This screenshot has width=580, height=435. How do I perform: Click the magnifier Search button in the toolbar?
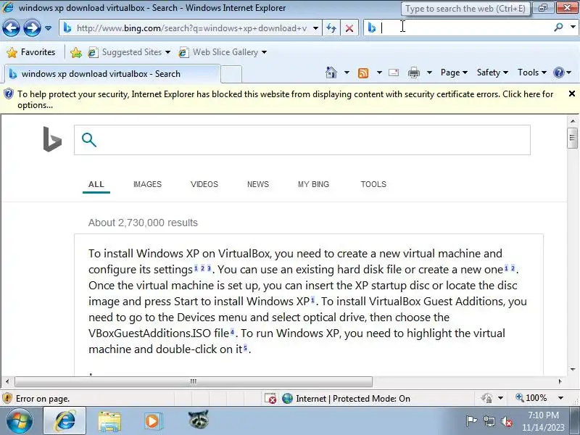[x=558, y=27]
